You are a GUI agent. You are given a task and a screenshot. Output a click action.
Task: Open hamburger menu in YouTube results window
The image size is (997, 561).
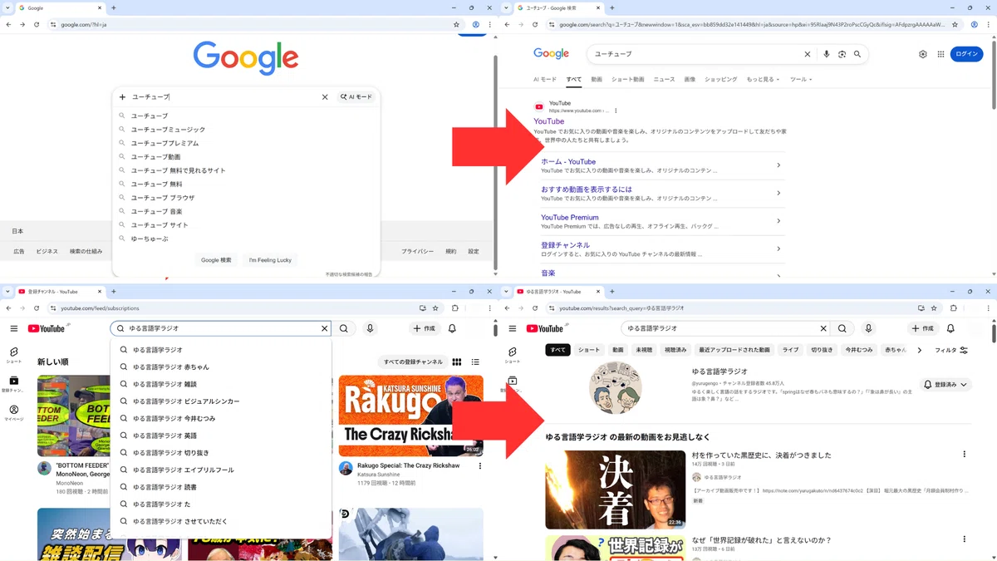(513, 328)
